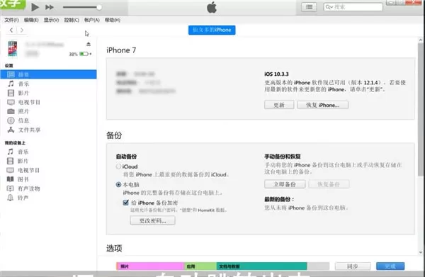Click the green 应用 storage segment
Image resolution: width=425 pixels, height=277 pixels.
pyautogui.click(x=200, y=266)
